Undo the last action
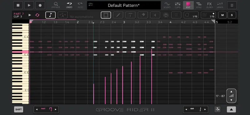 click(x=69, y=5)
